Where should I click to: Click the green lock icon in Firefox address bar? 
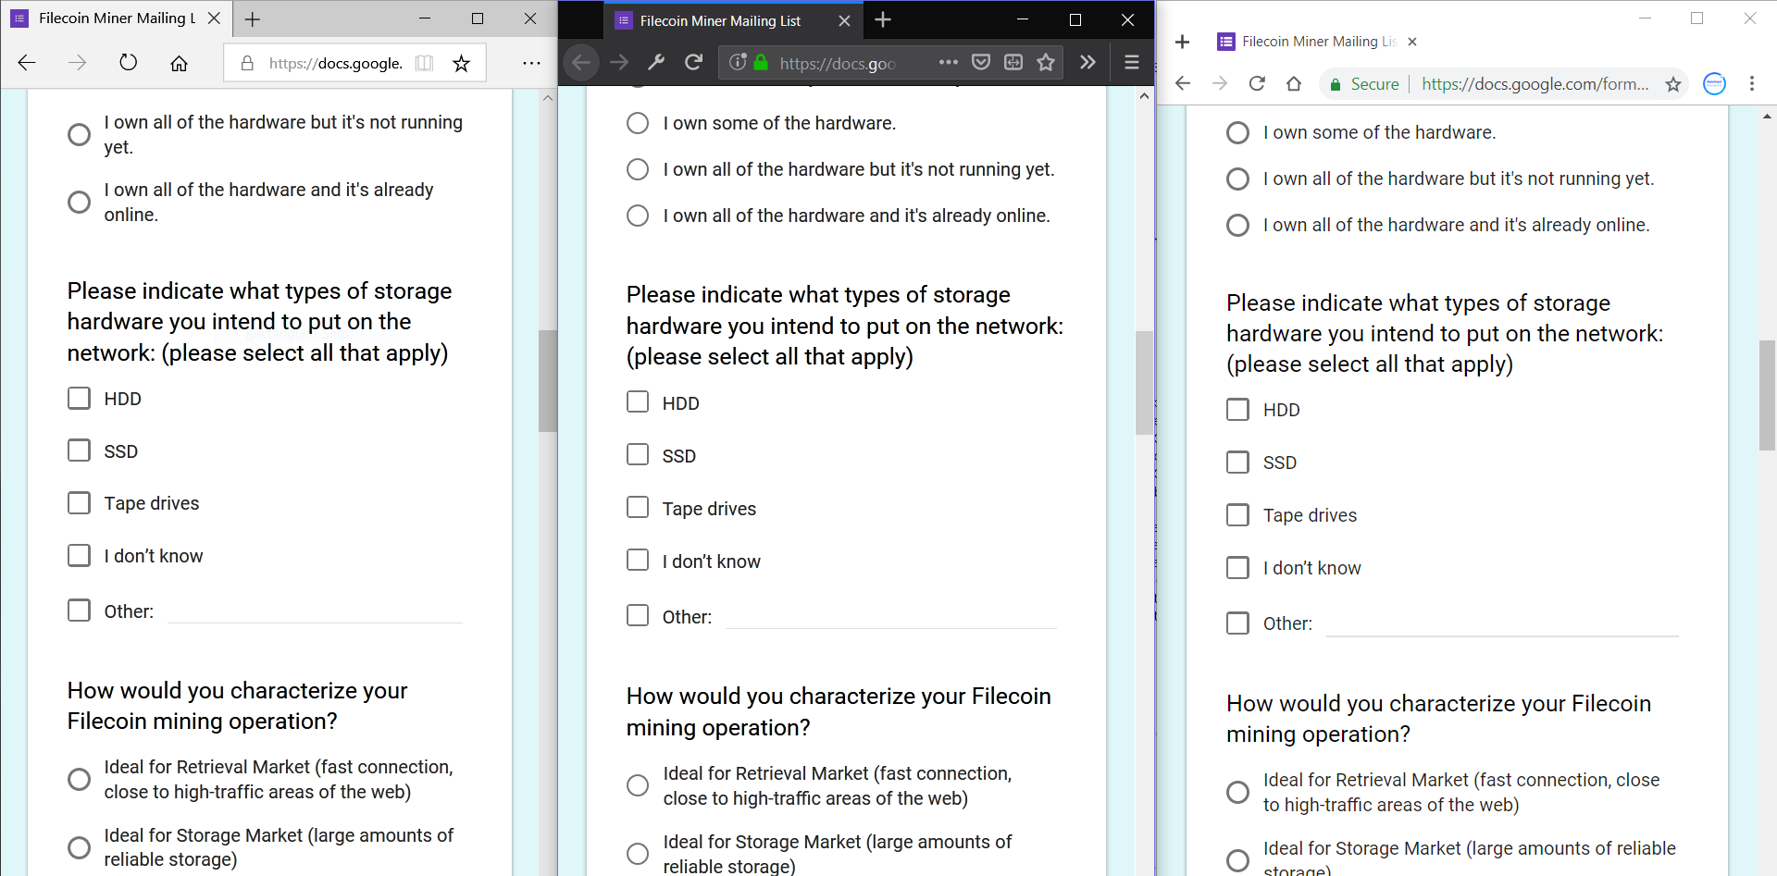(x=761, y=63)
